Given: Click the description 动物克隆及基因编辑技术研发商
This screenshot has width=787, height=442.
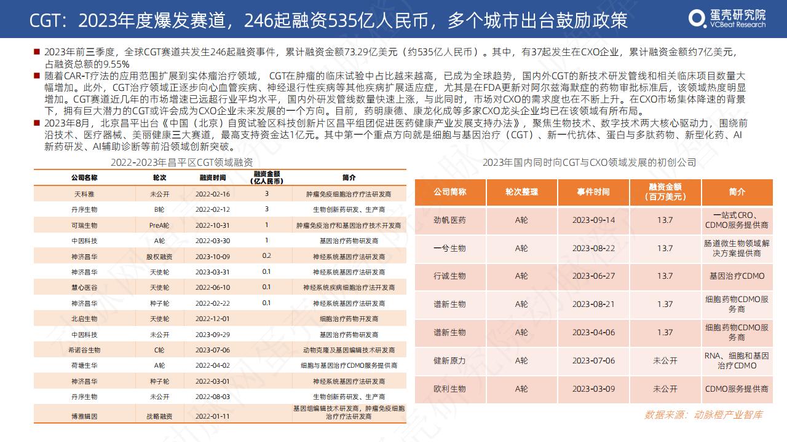Looking at the screenshot, I should click(349, 350).
